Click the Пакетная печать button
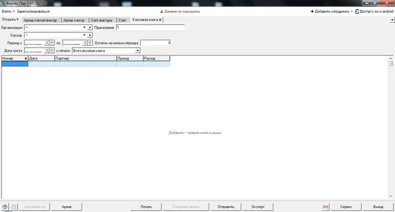This screenshot has height=212, width=395. [186, 207]
